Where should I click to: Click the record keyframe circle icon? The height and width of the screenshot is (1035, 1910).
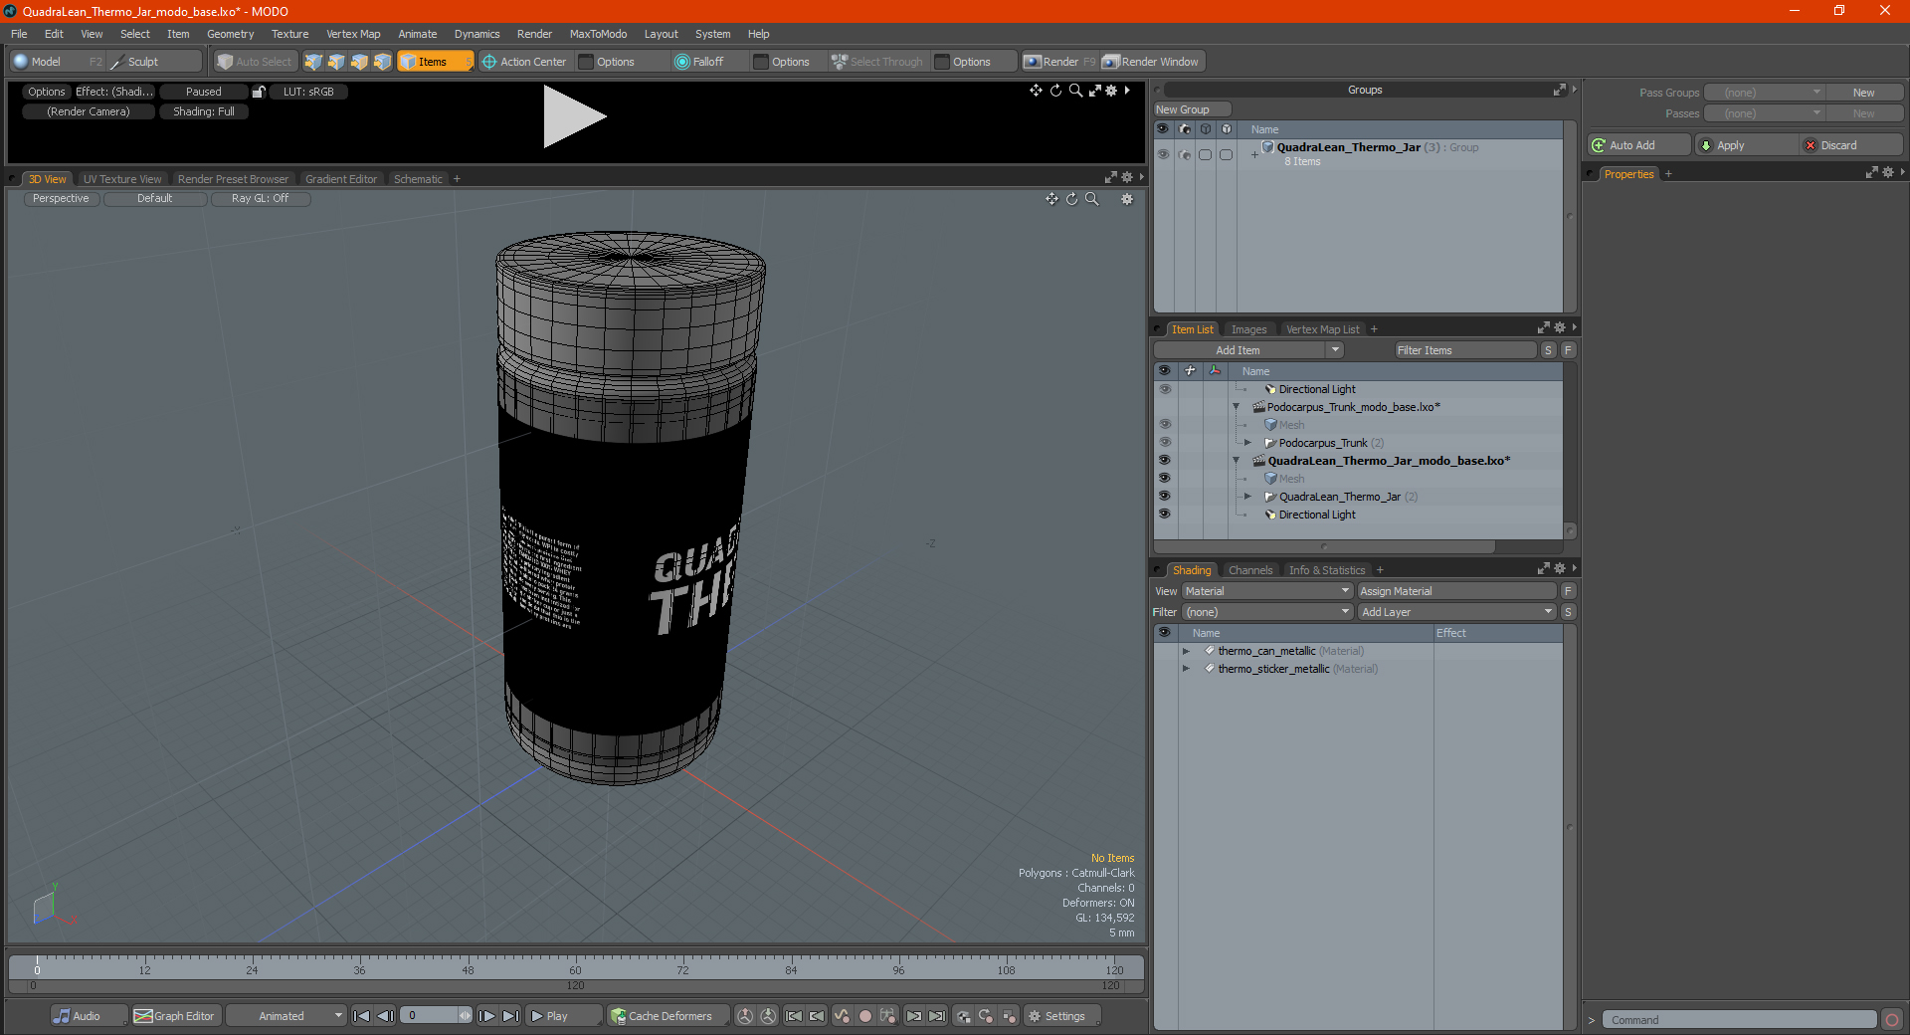point(865,1016)
